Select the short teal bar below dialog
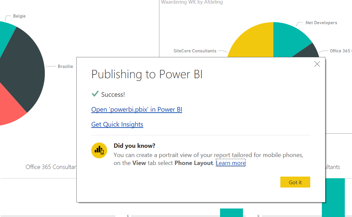Screen dimensions: 352x217 pos(232,213)
